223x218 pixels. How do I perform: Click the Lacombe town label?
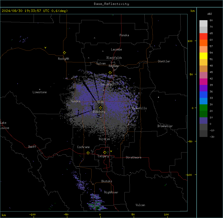click(116, 49)
